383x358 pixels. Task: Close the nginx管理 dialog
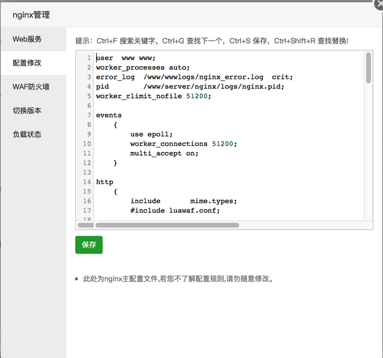(379, 5)
